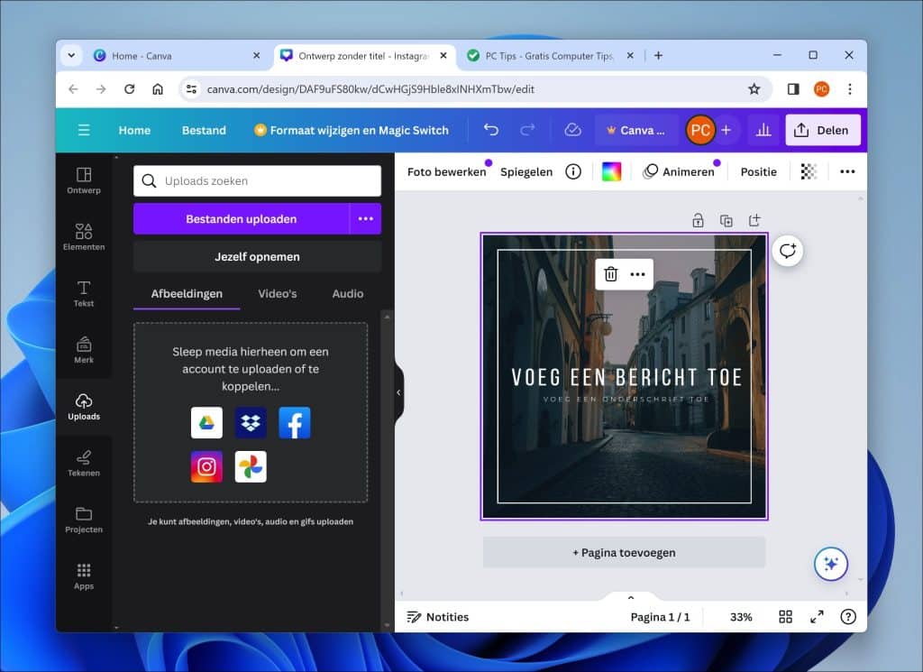Click the Uploads zoeken search field
The height and width of the screenshot is (672, 923).
(x=257, y=180)
